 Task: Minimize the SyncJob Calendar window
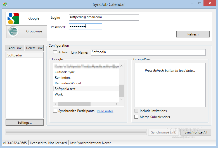coord(192,4)
